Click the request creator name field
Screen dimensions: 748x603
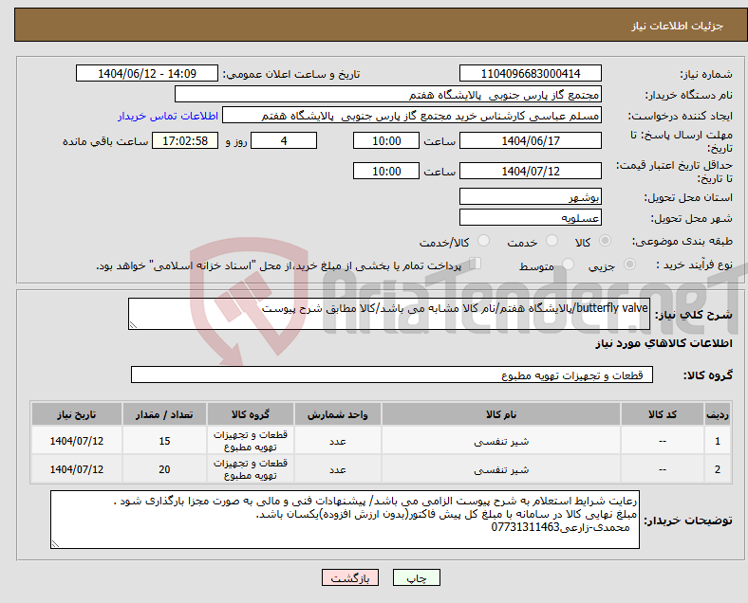[x=412, y=116]
